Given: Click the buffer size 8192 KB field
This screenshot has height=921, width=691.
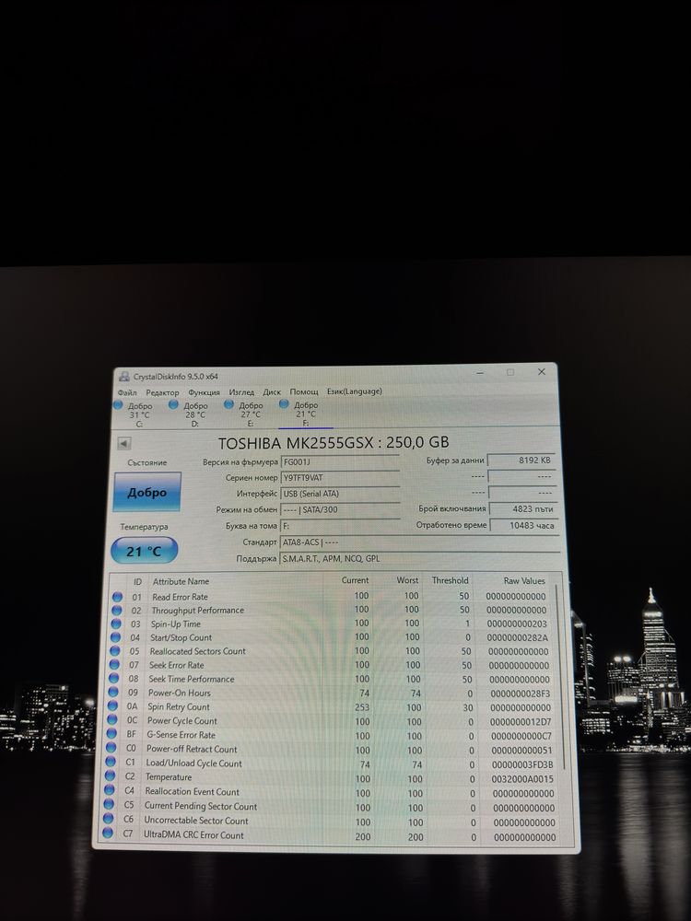Looking at the screenshot, I should point(522,460).
